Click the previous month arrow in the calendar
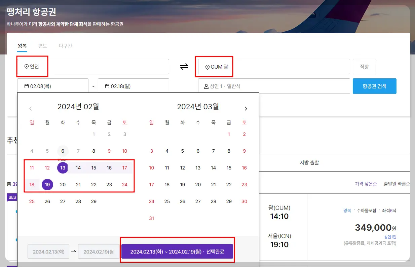Image resolution: width=415 pixels, height=267 pixels. tap(31, 108)
